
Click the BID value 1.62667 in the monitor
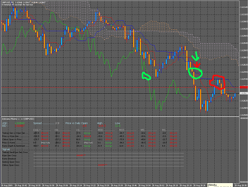20,126
